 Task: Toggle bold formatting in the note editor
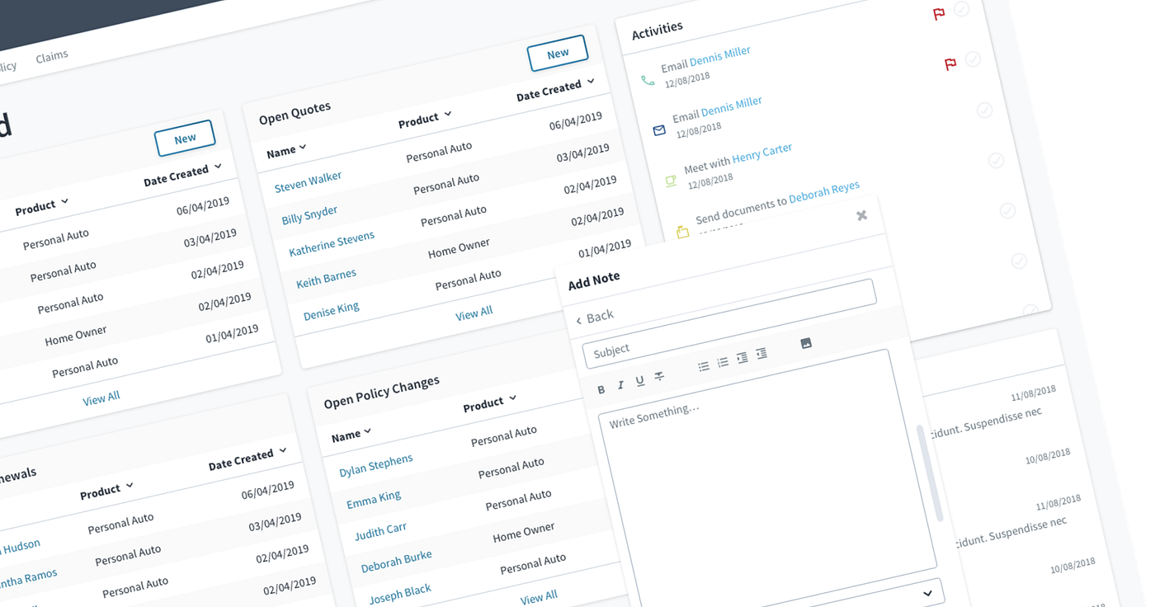[601, 388]
